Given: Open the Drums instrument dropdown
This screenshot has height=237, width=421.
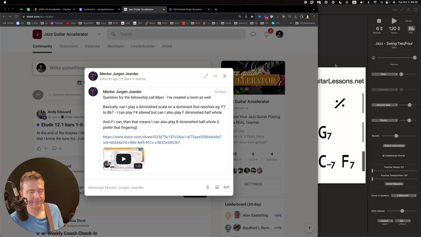Looking at the screenshot, I should 384,120.
